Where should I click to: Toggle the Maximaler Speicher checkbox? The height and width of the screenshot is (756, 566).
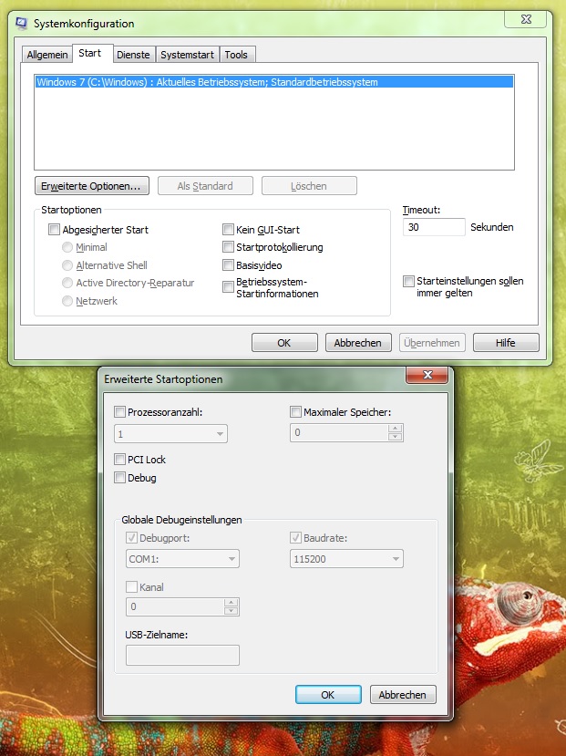295,412
